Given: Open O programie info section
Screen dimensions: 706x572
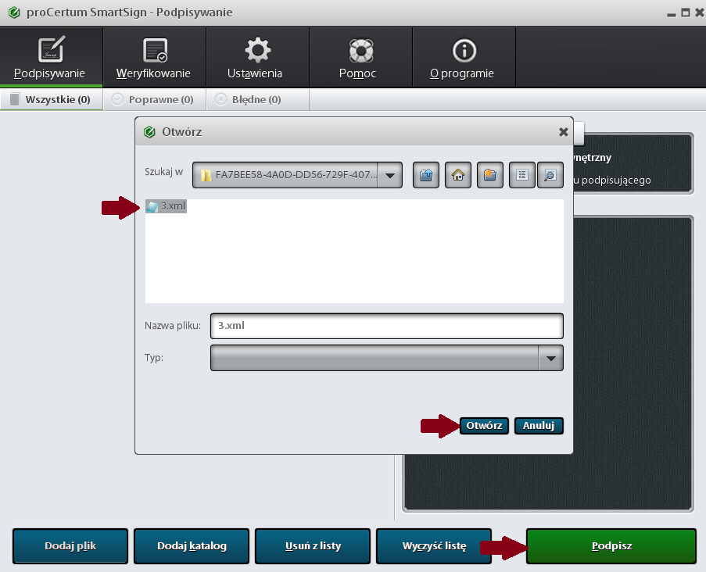Looking at the screenshot, I should pyautogui.click(x=463, y=59).
